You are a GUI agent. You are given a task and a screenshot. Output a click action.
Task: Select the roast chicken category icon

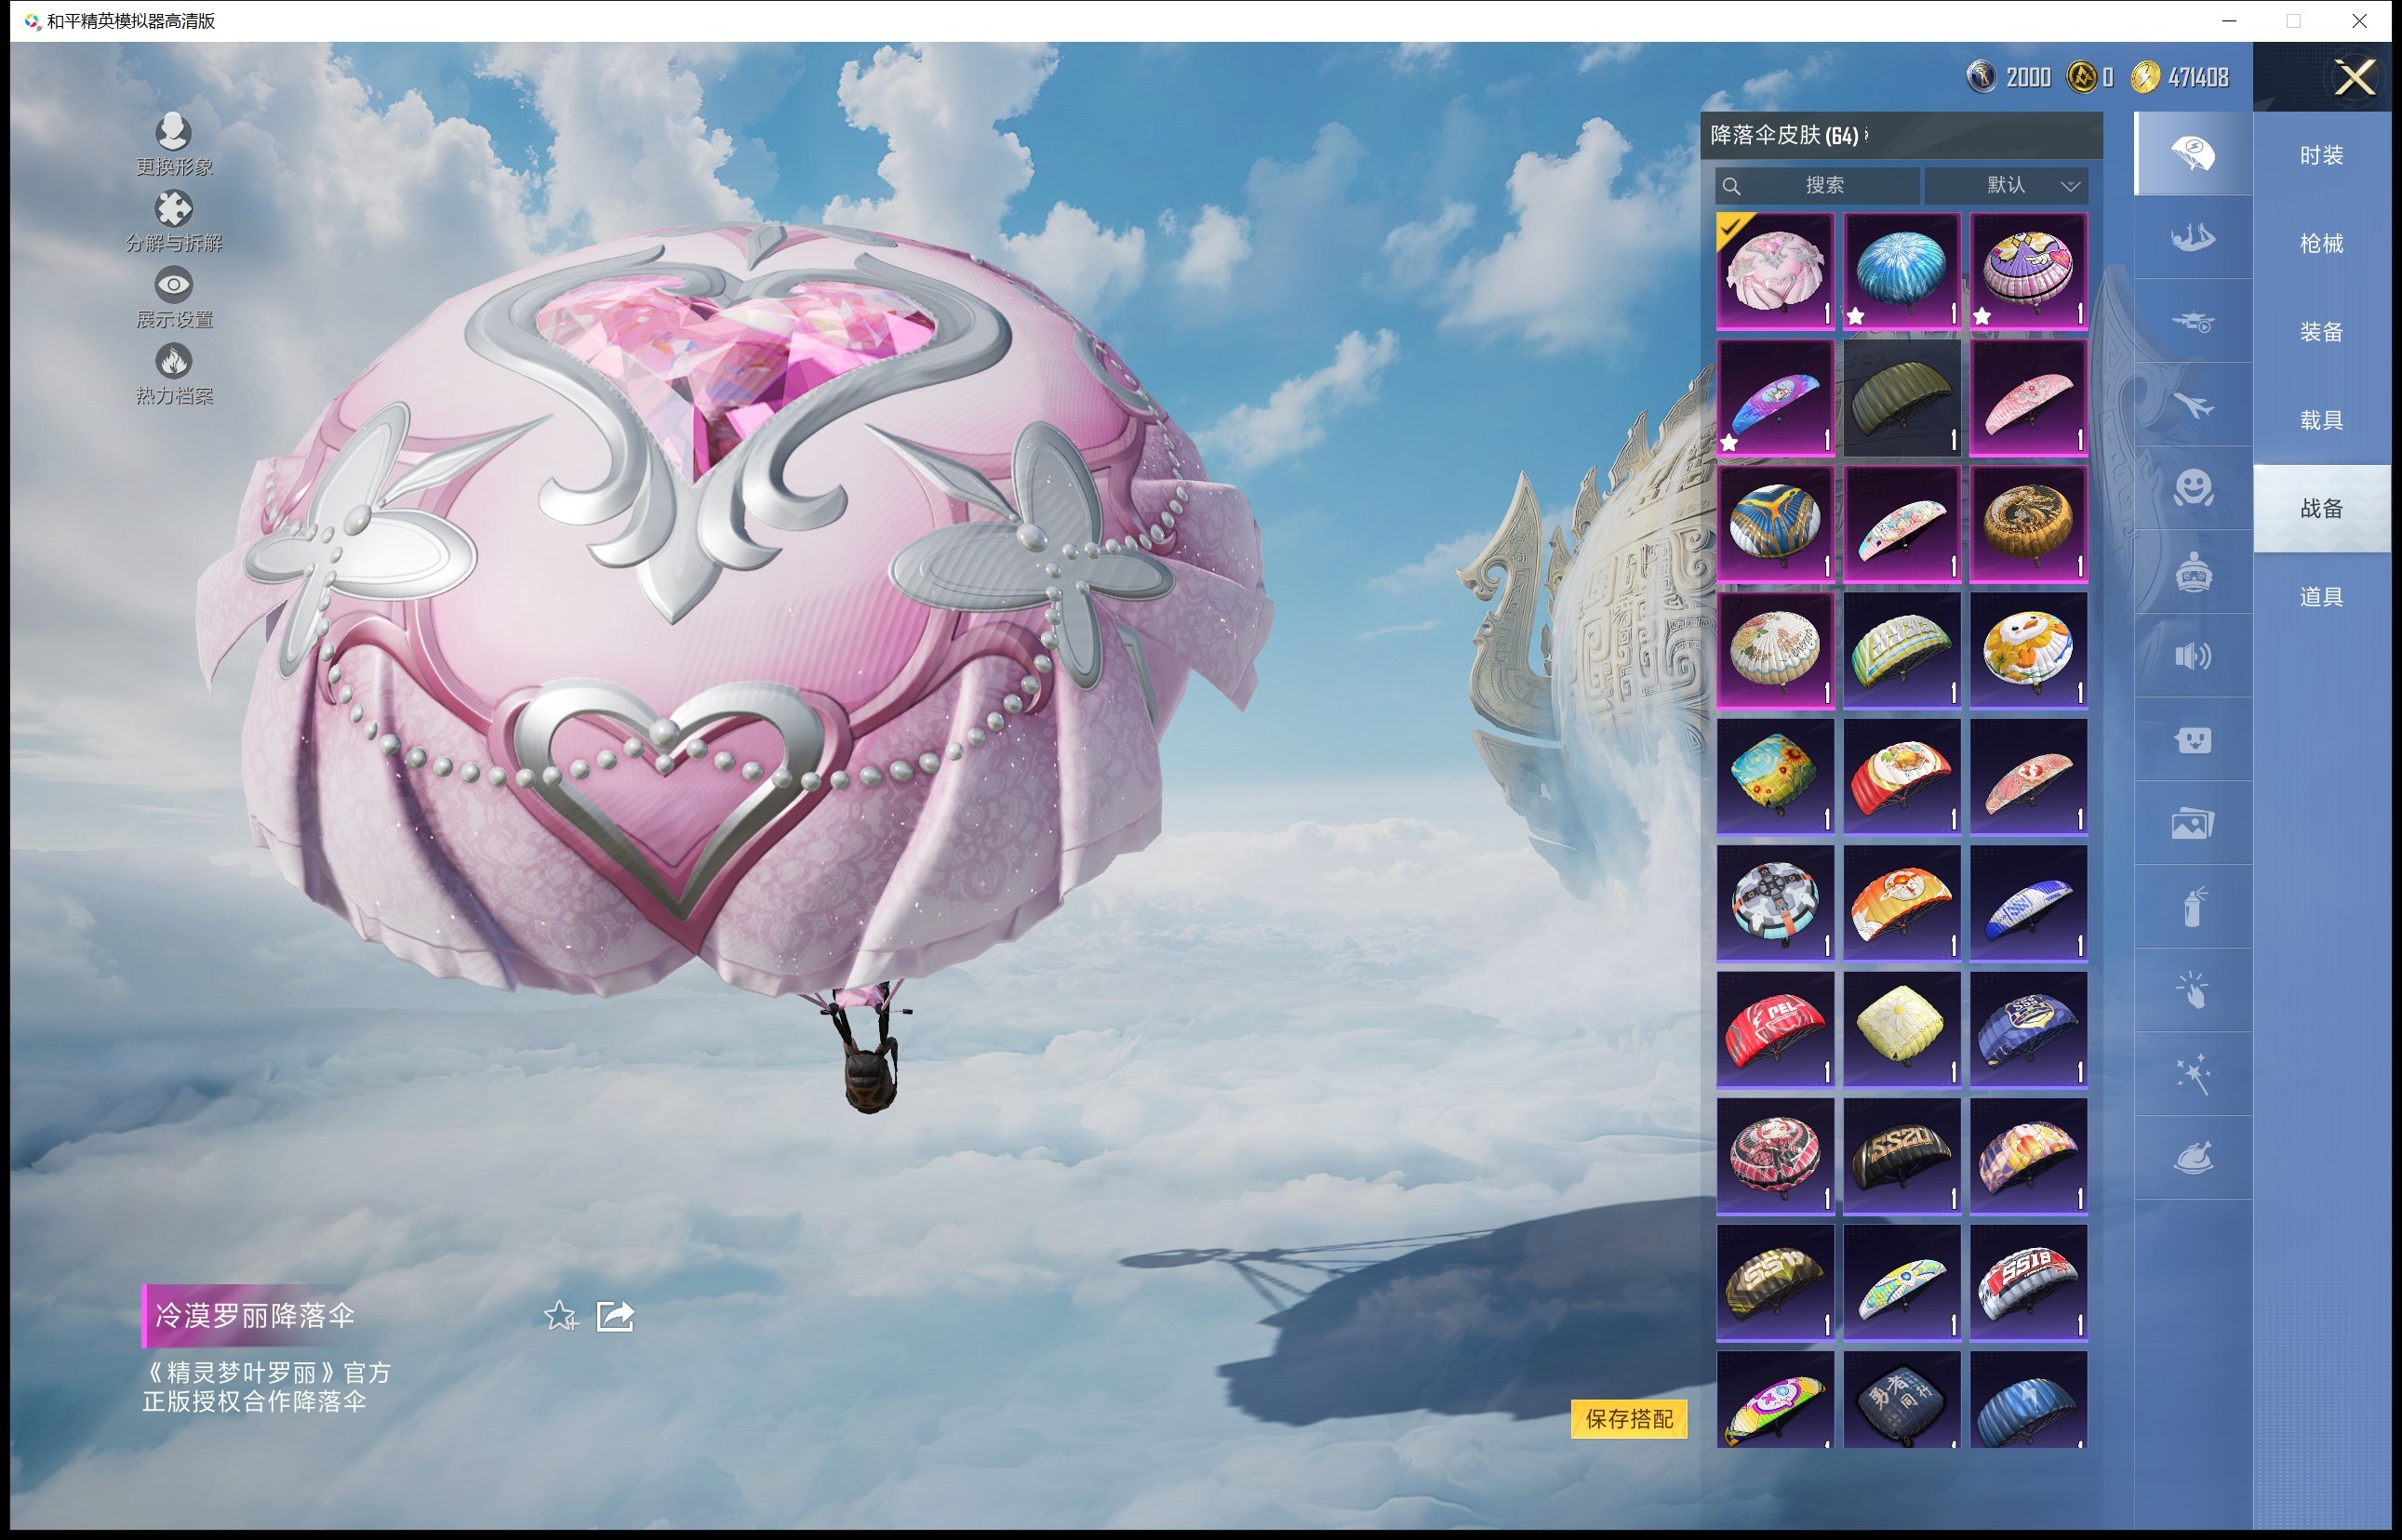pos(2192,1159)
